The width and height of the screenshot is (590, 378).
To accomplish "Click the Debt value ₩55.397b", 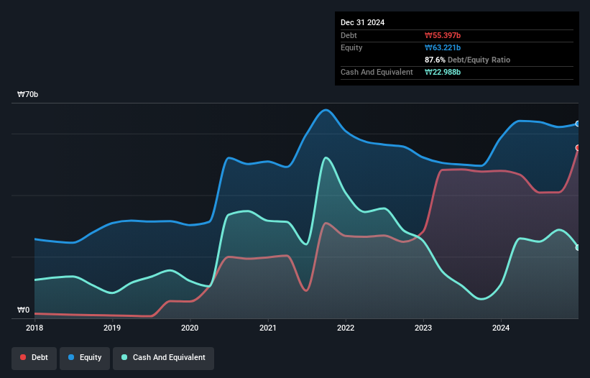I will pyautogui.click(x=443, y=35).
